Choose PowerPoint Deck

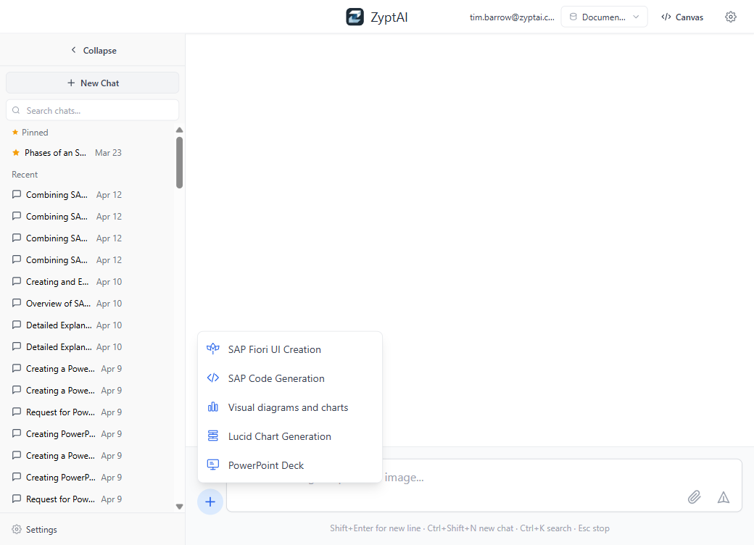[290, 465]
